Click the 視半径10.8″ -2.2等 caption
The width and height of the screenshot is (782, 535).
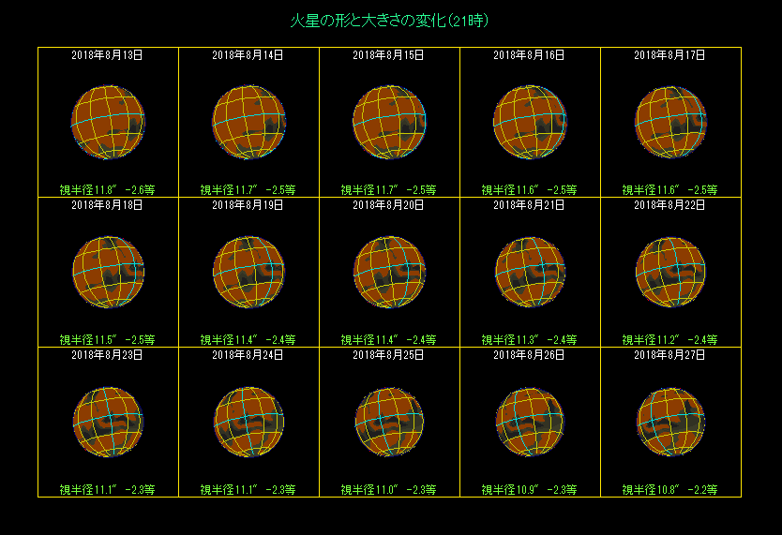pyautogui.click(x=670, y=489)
